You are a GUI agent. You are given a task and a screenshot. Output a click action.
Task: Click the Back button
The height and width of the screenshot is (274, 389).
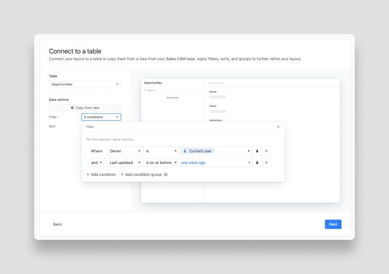pos(57,224)
